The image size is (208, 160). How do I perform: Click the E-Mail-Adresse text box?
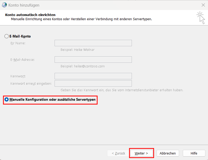pyautogui.click(x=93, y=60)
